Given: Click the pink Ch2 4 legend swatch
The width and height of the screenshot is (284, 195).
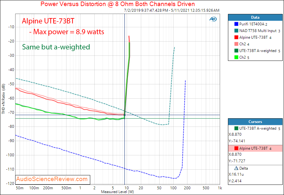Looking at the screenshot, I should coord(236,44).
